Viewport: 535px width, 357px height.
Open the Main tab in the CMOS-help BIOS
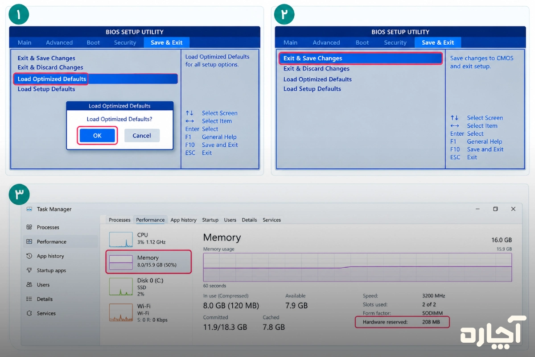290,42
